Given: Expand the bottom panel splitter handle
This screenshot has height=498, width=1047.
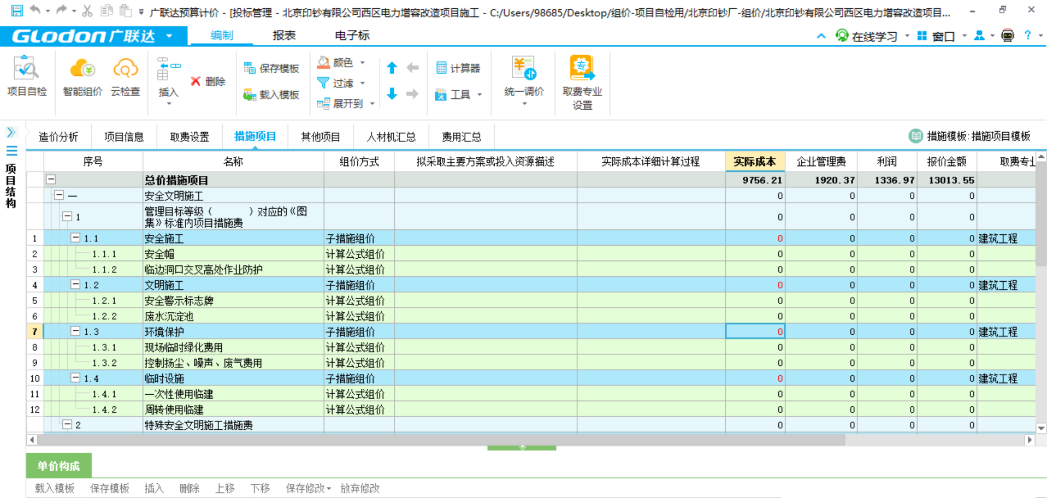Looking at the screenshot, I should 522,448.
